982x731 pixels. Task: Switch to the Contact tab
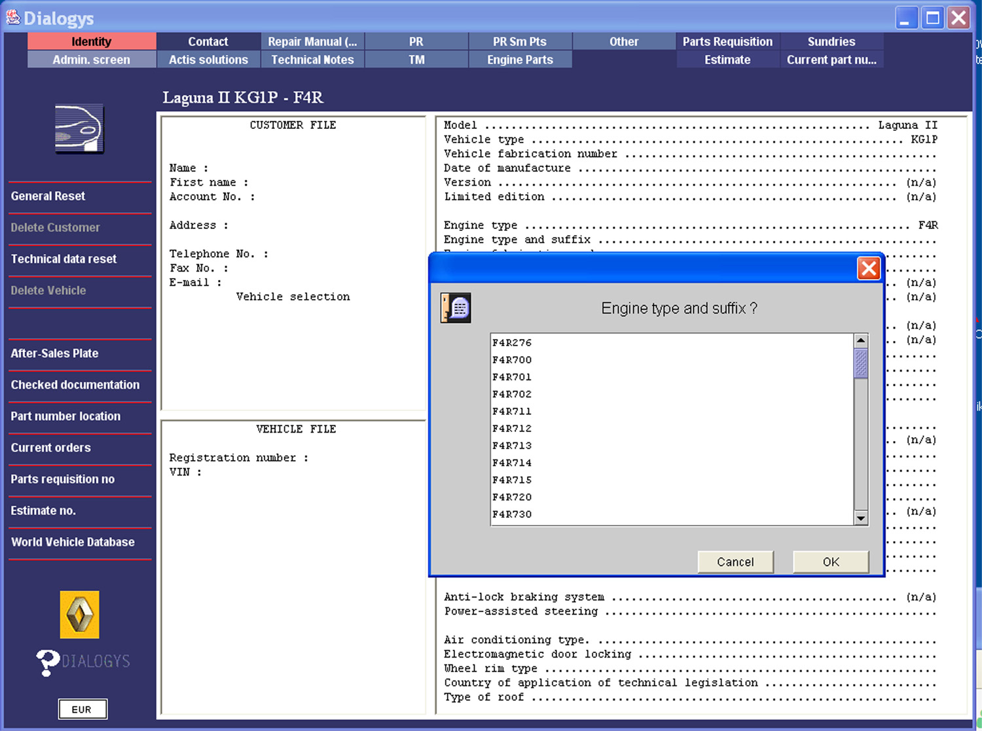pyautogui.click(x=208, y=41)
